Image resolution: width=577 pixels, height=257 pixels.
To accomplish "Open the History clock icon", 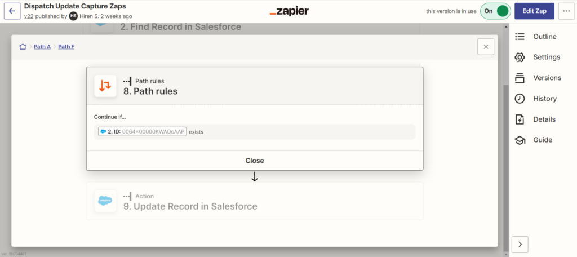I will (520, 99).
